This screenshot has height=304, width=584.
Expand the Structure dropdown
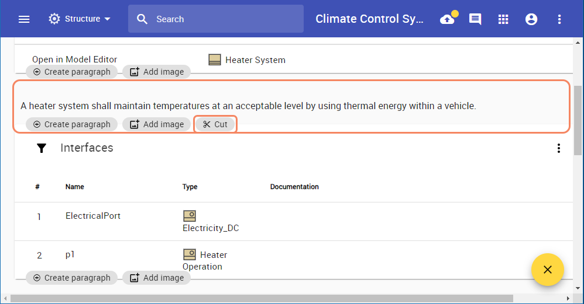80,19
